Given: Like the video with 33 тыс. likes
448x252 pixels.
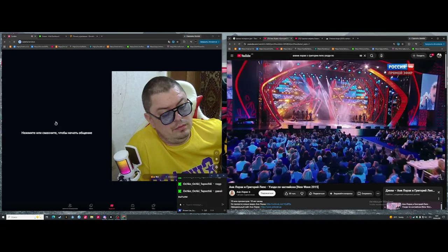Looking at the screenshot, I should (x=290, y=194).
